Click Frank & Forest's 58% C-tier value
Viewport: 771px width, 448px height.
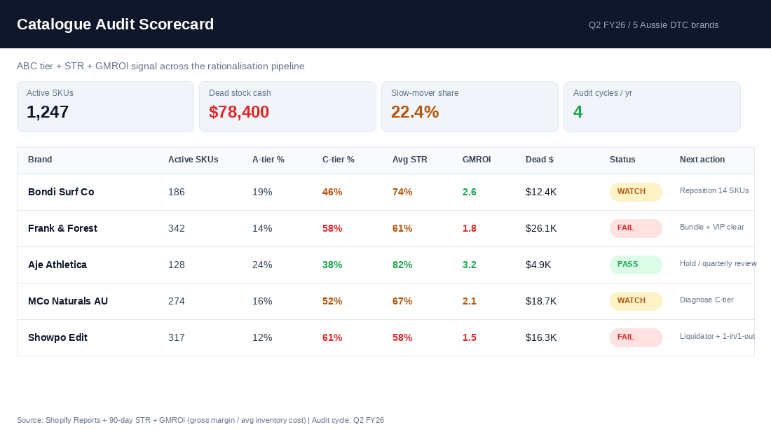click(332, 228)
